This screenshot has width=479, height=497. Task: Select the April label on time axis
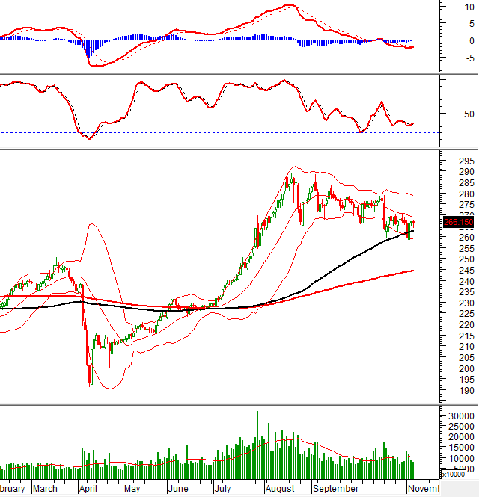click(x=88, y=489)
